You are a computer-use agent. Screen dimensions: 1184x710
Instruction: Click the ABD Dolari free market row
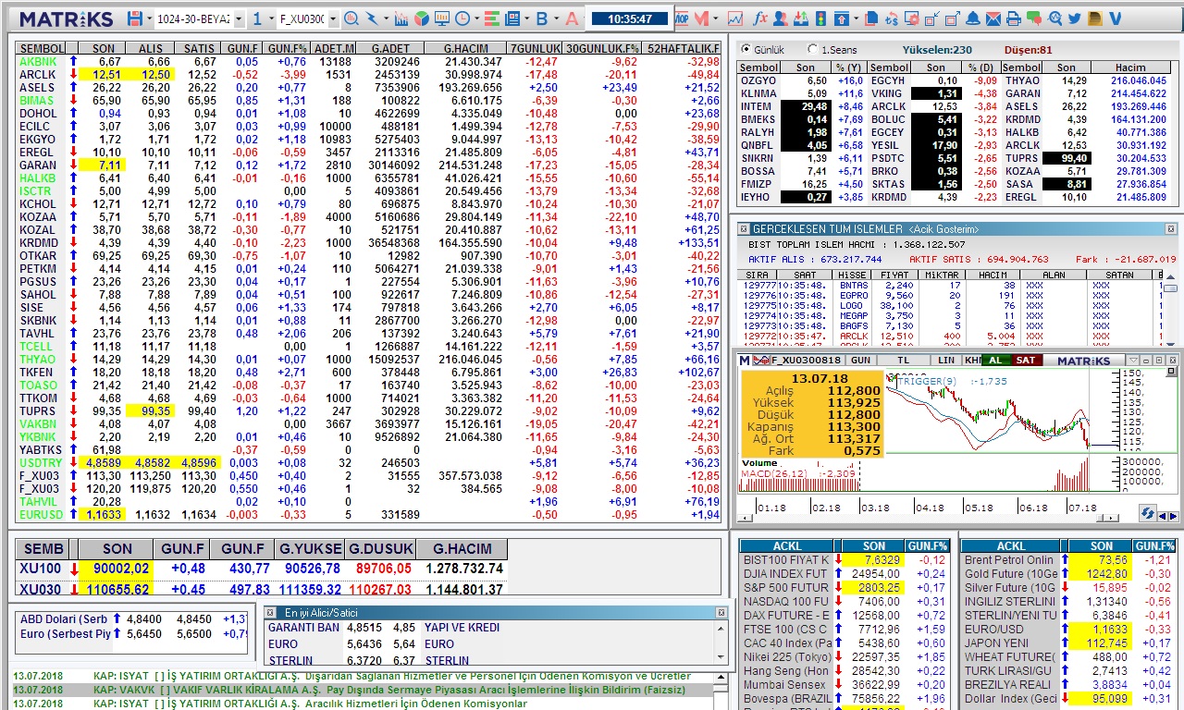(x=132, y=618)
